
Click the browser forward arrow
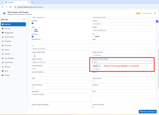click(x=6, y=7)
